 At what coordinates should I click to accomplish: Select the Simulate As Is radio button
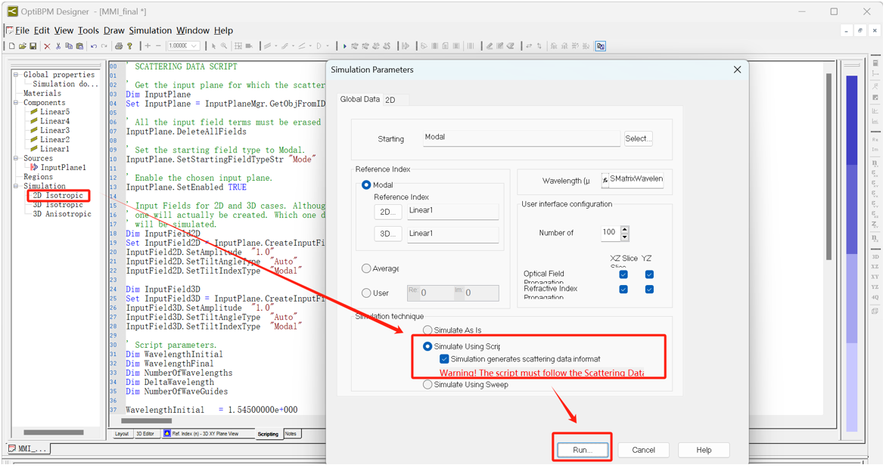click(x=427, y=330)
